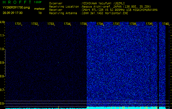Viewport: 172px width, 109px height.
Task: Click the 1.1 kHz frequency axis label
Action: pyautogui.click(x=2, y=35)
